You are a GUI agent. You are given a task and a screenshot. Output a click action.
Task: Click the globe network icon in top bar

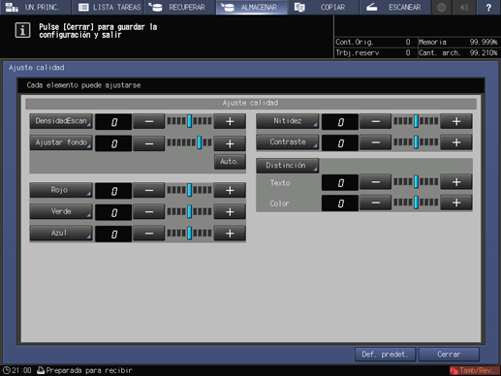coord(441,7)
